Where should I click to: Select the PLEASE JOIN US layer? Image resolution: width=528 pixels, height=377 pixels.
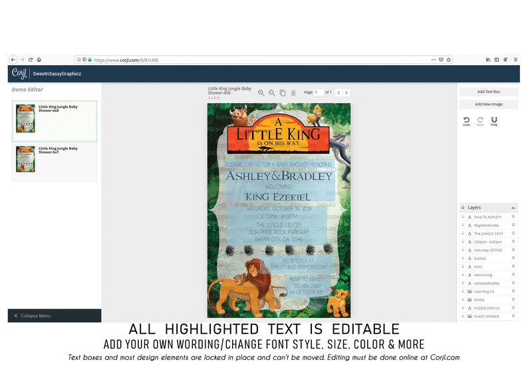[489, 308]
